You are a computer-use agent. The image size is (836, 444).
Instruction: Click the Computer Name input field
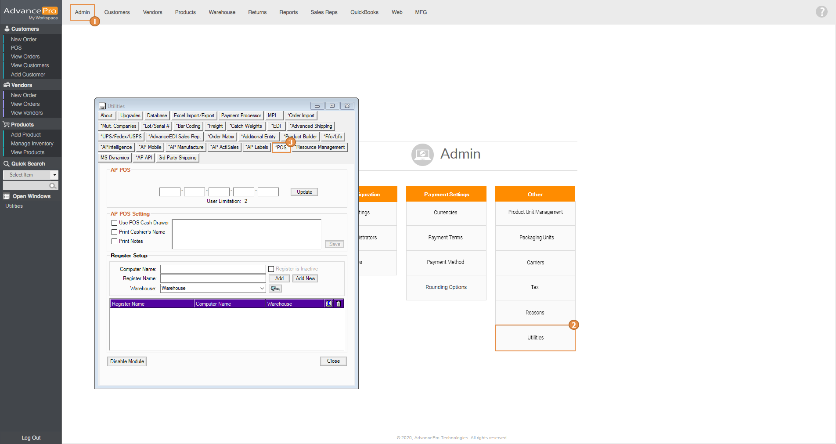click(213, 269)
